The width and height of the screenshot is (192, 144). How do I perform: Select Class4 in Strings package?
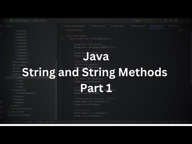[x=19, y=87]
